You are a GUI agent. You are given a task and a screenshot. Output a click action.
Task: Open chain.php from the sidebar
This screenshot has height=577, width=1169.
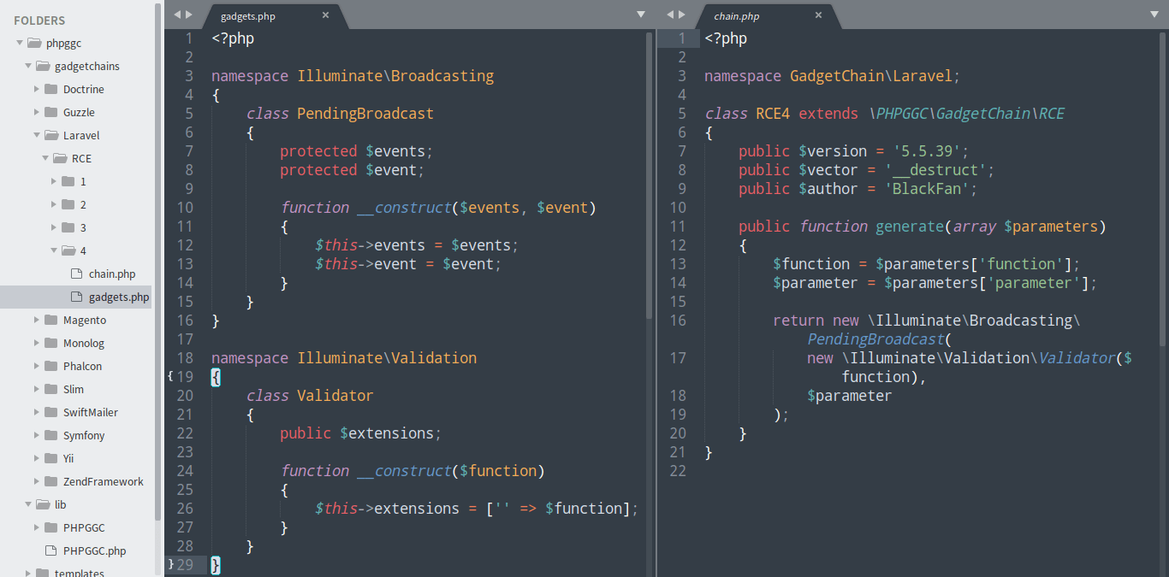[x=112, y=274]
